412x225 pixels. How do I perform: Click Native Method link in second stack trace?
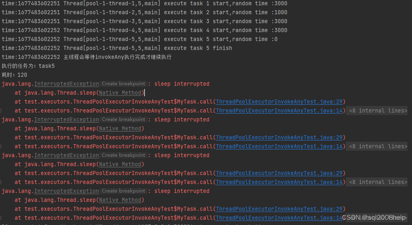120,128
